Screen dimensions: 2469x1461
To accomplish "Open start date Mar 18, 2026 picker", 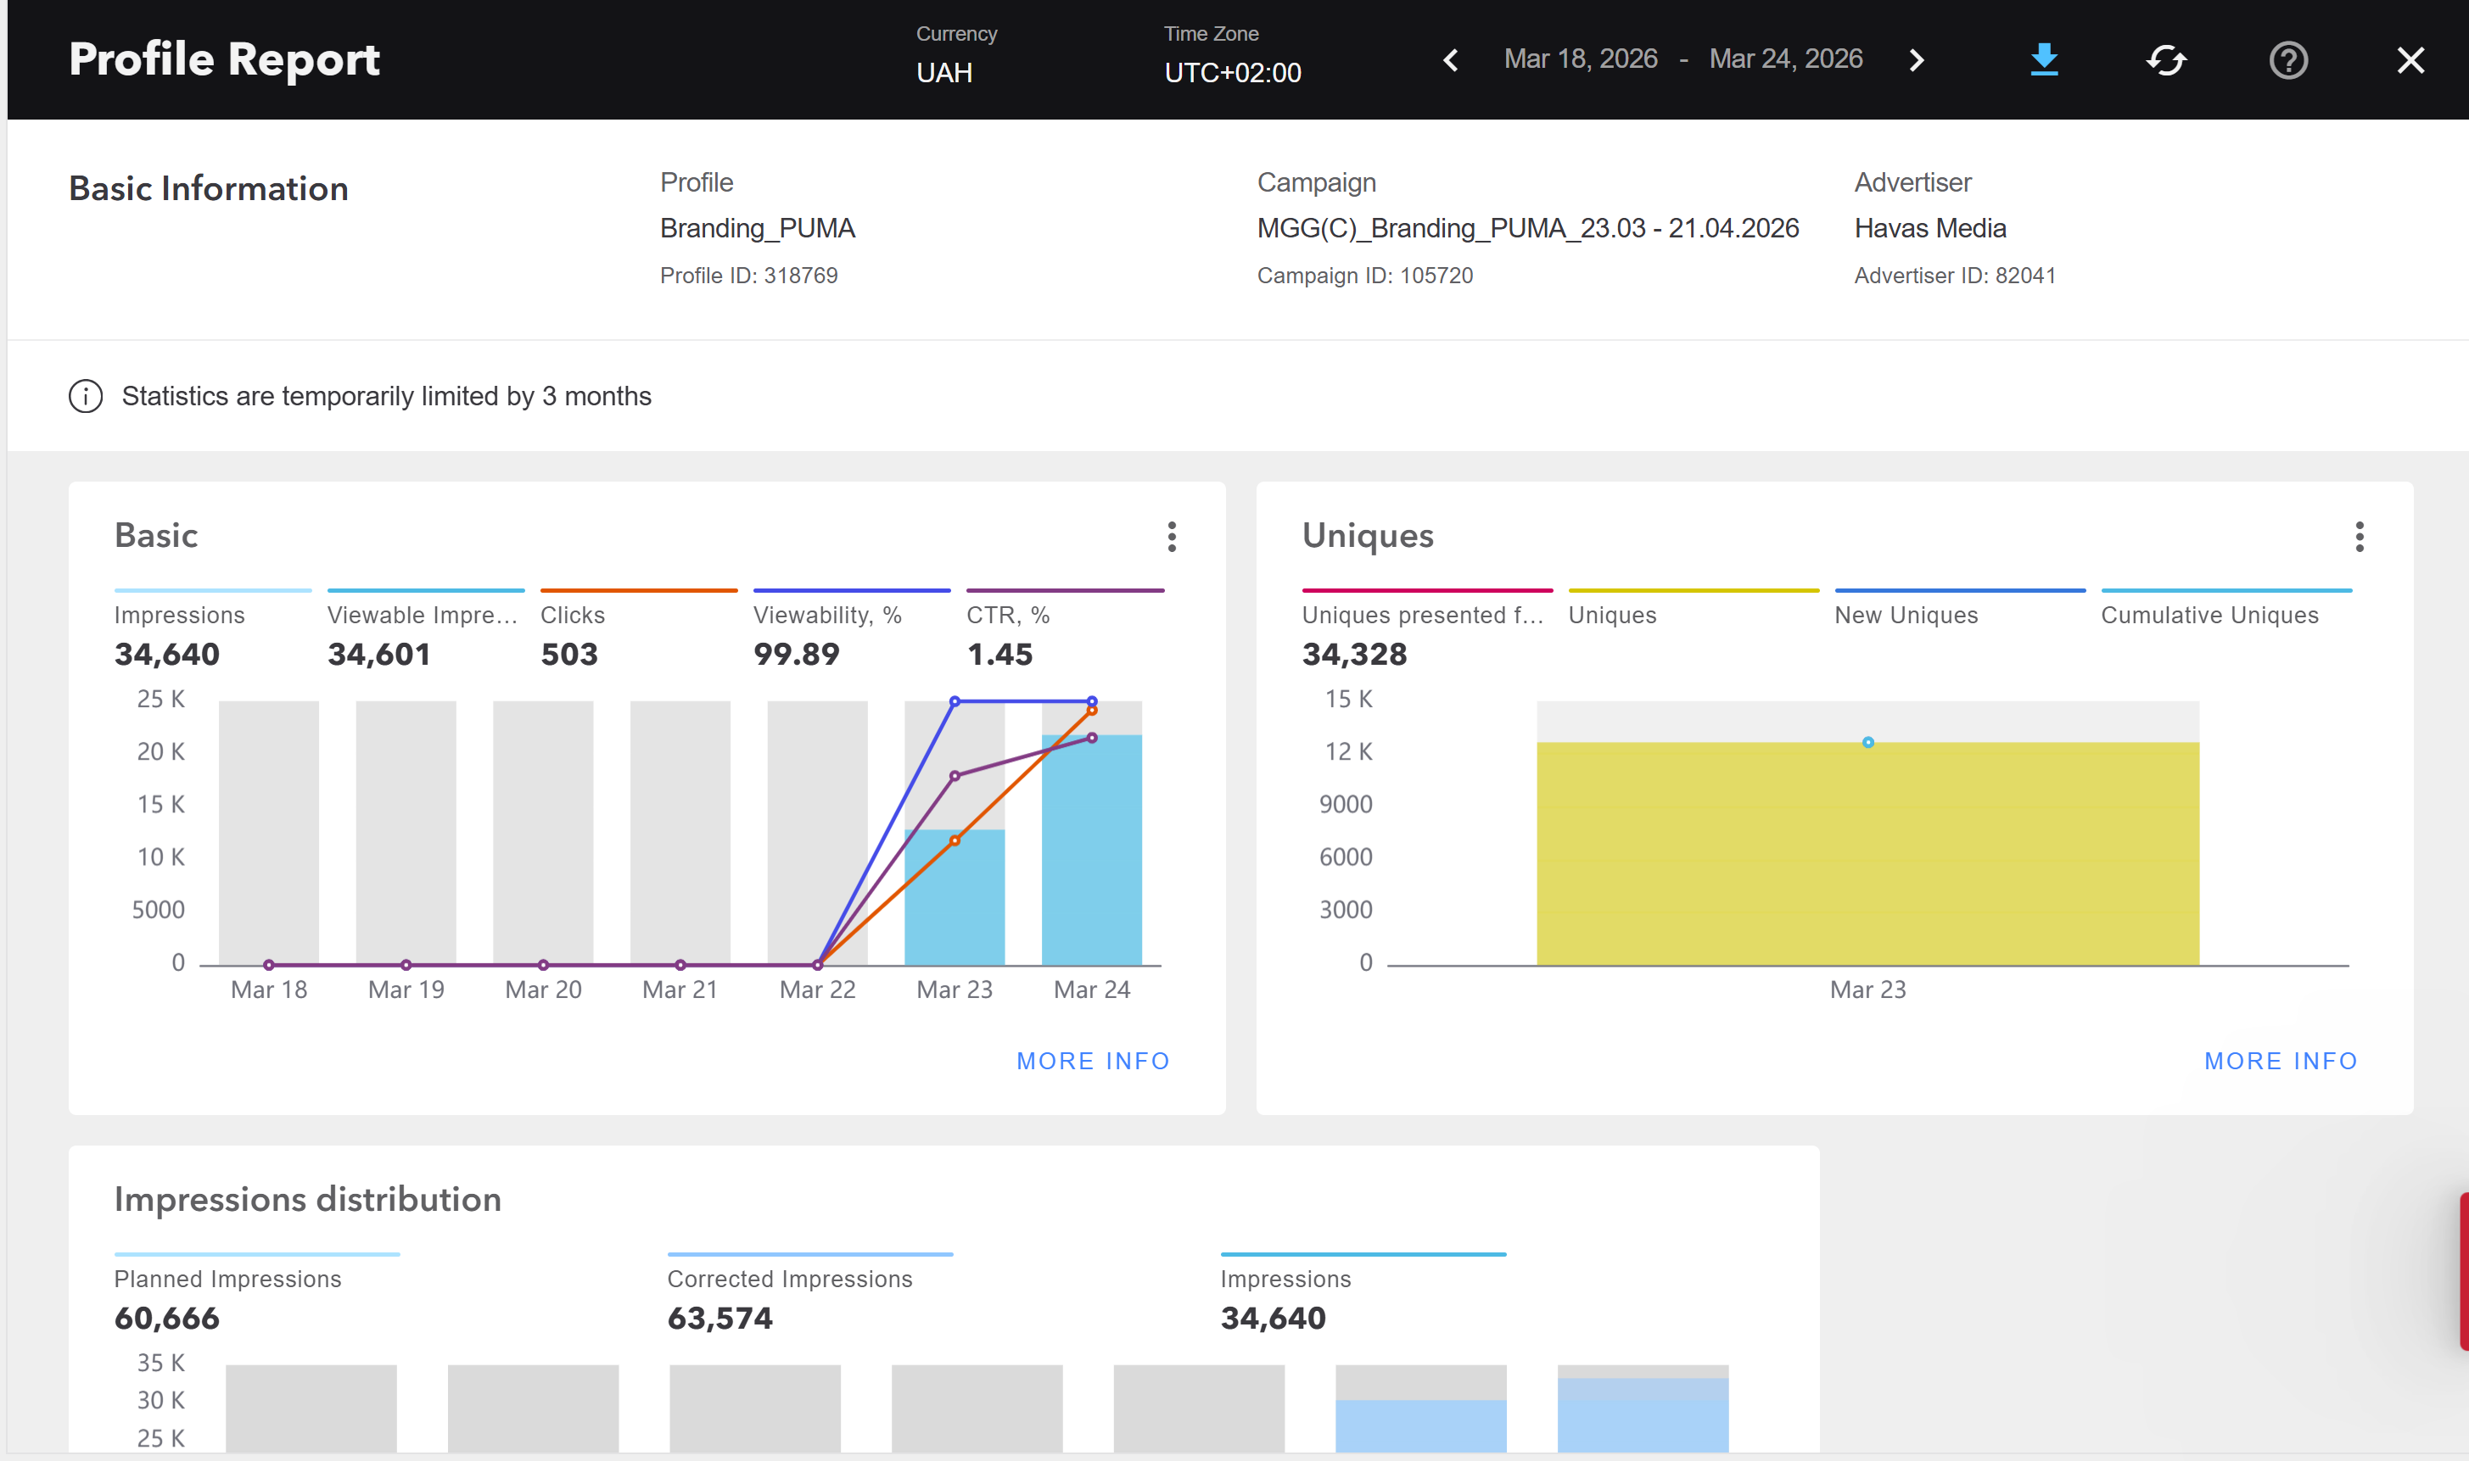I will [1580, 59].
